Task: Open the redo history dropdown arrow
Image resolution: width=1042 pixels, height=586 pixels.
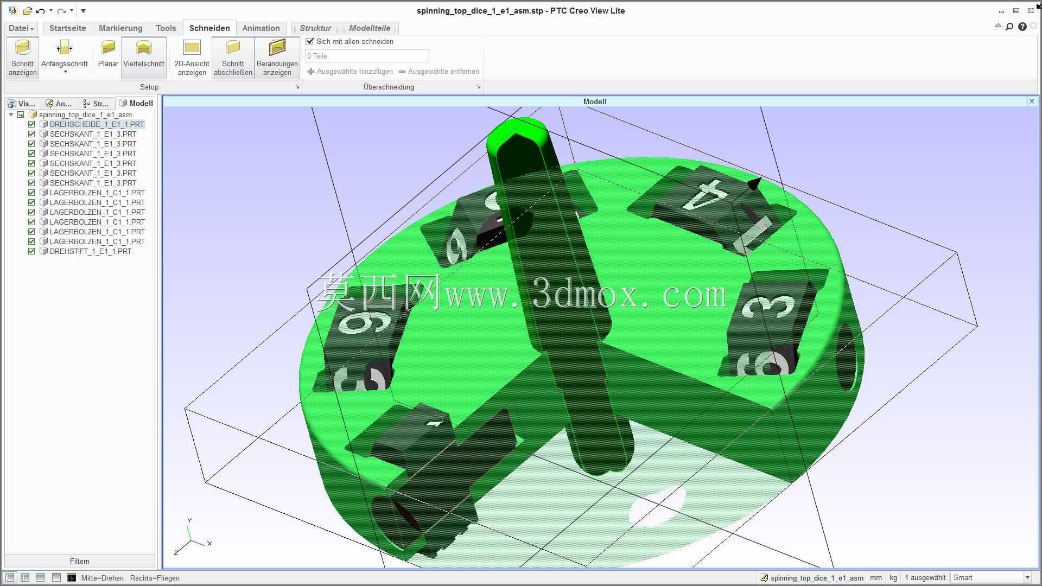Action: tap(72, 11)
